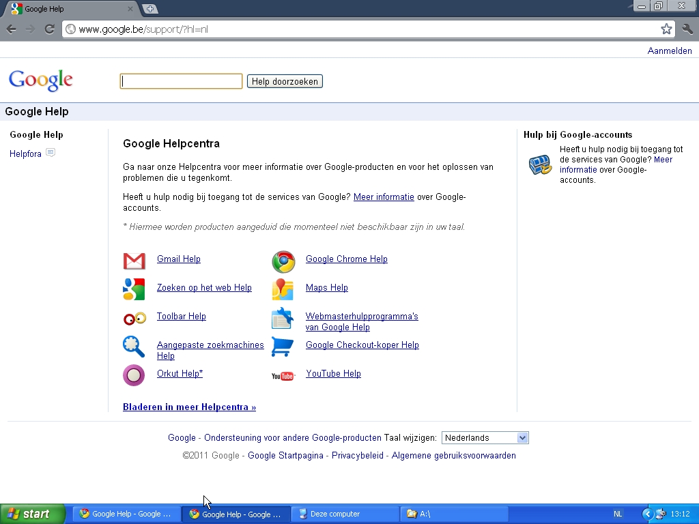
Task: Open the Helpfora link
Action: (x=25, y=154)
